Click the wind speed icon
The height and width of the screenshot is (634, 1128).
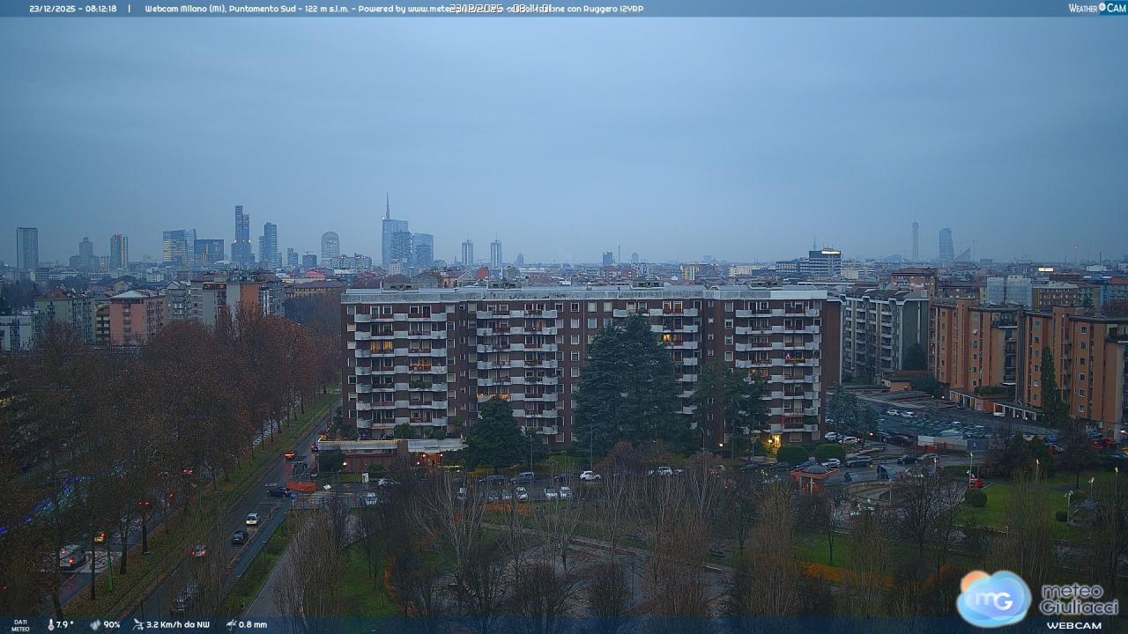click(138, 624)
